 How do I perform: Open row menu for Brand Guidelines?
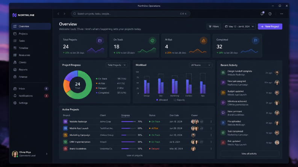click(211, 149)
